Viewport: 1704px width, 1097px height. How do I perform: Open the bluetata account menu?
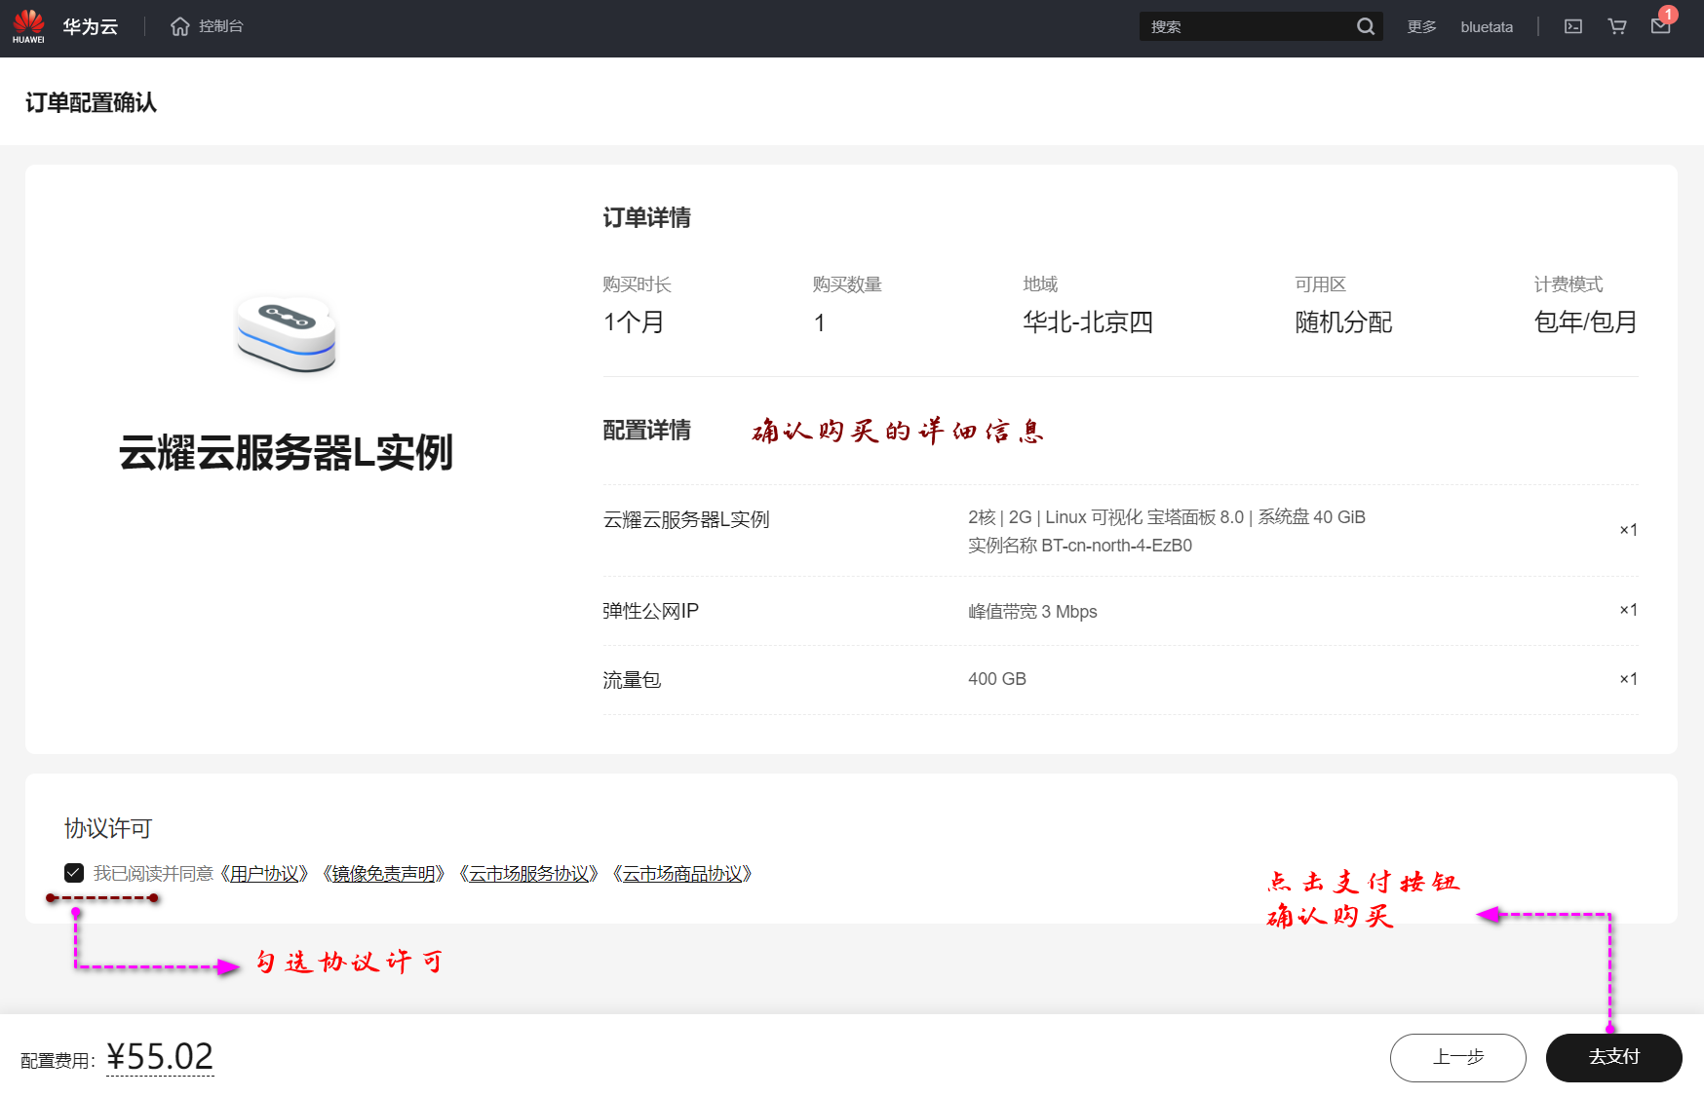pos(1487,26)
